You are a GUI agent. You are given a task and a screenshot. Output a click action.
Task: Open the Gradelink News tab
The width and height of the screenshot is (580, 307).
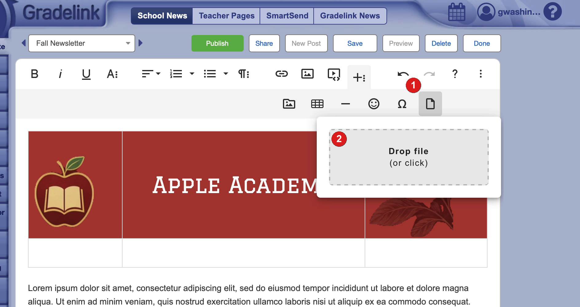click(x=350, y=16)
